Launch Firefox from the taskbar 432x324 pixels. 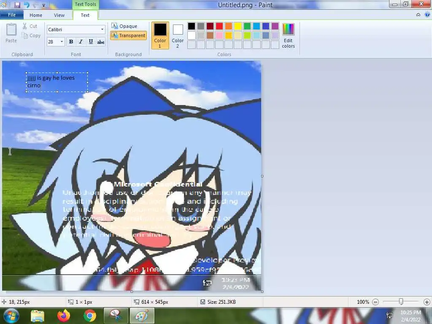(64, 316)
